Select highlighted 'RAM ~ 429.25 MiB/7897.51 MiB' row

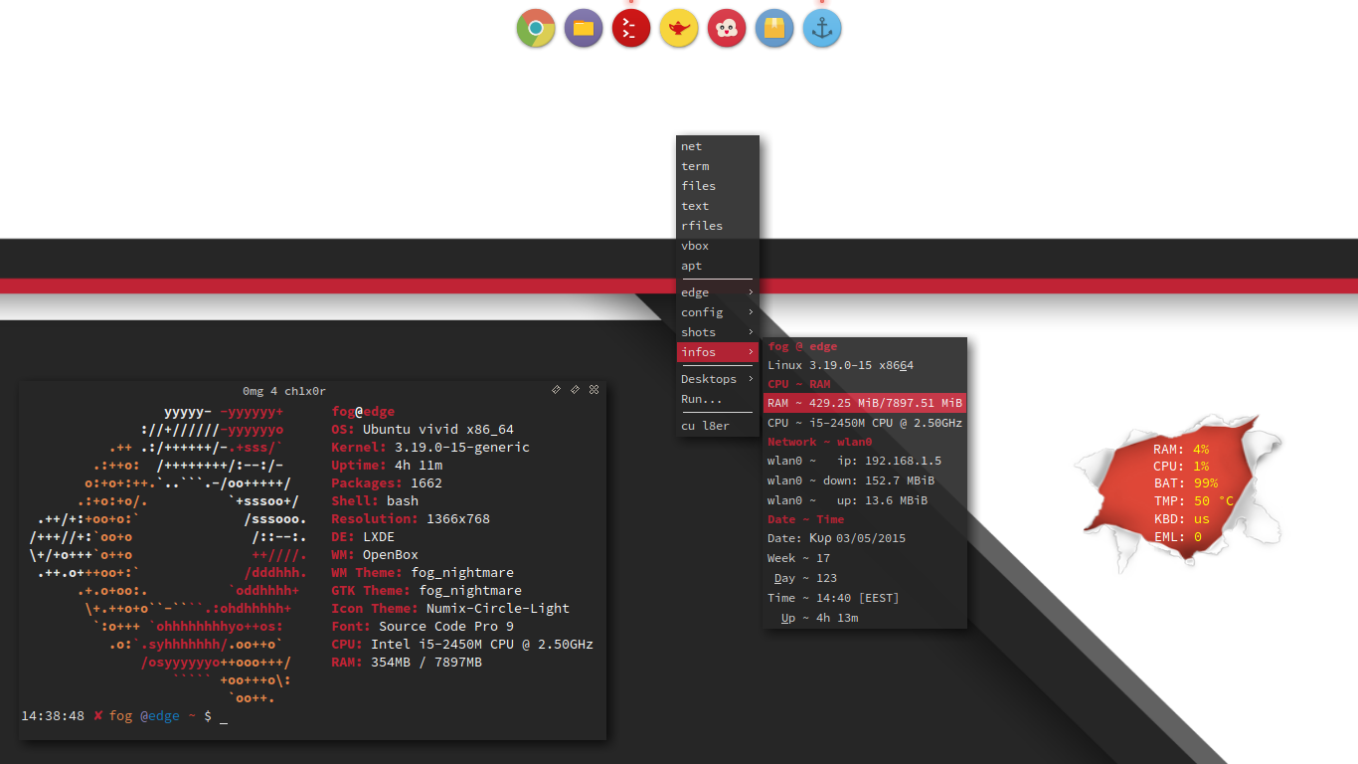(x=865, y=403)
